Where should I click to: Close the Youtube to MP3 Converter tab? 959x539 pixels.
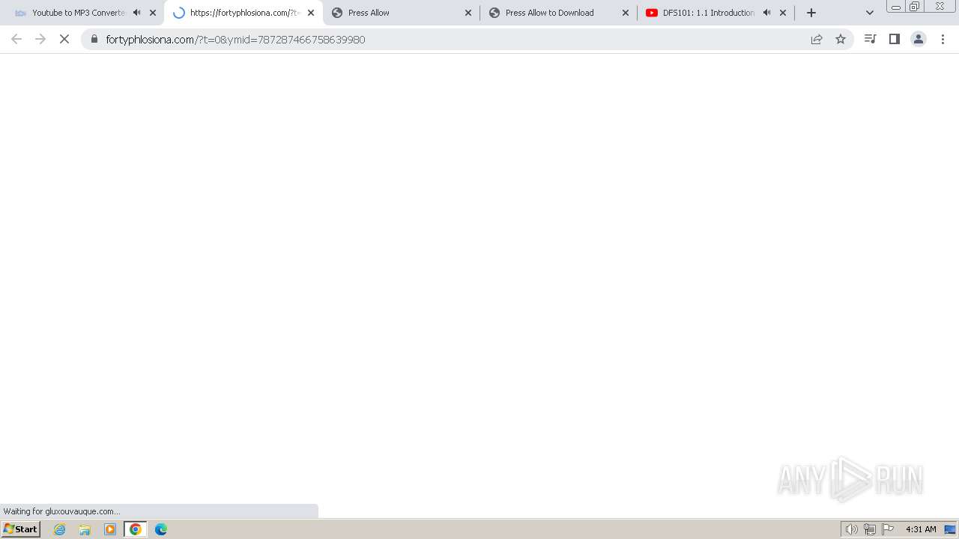coord(153,13)
